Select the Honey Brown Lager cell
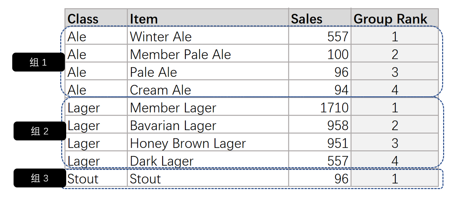This screenshot has width=460, height=201. (x=208, y=142)
